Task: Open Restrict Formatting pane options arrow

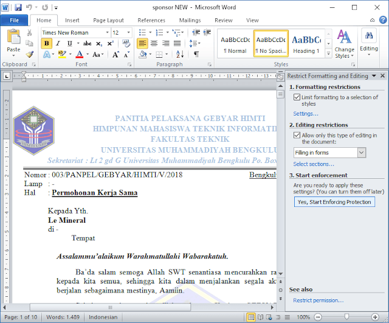Action: [x=374, y=76]
